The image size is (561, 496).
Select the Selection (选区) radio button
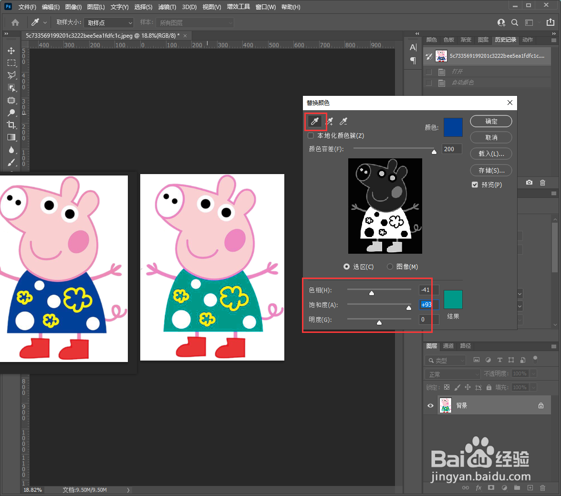click(346, 267)
